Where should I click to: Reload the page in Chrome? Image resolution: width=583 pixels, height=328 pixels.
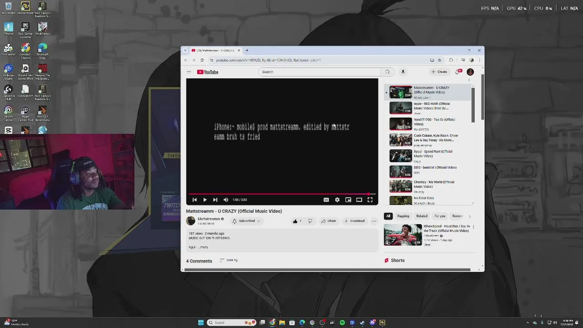click(202, 60)
